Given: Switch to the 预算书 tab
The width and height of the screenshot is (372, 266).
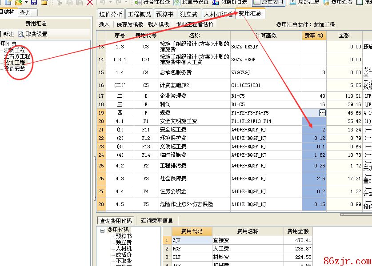Looking at the screenshot, I should [x=165, y=14].
